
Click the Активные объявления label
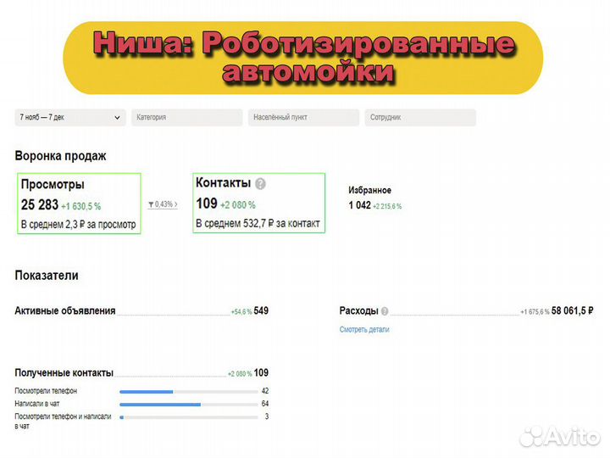(x=65, y=310)
